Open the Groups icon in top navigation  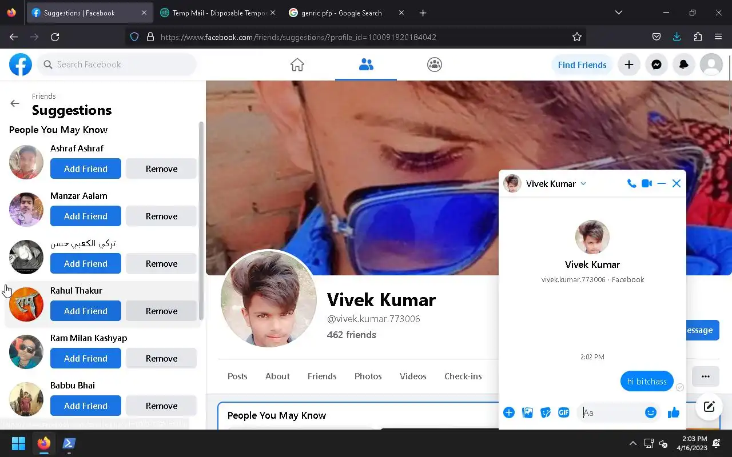[x=435, y=65]
